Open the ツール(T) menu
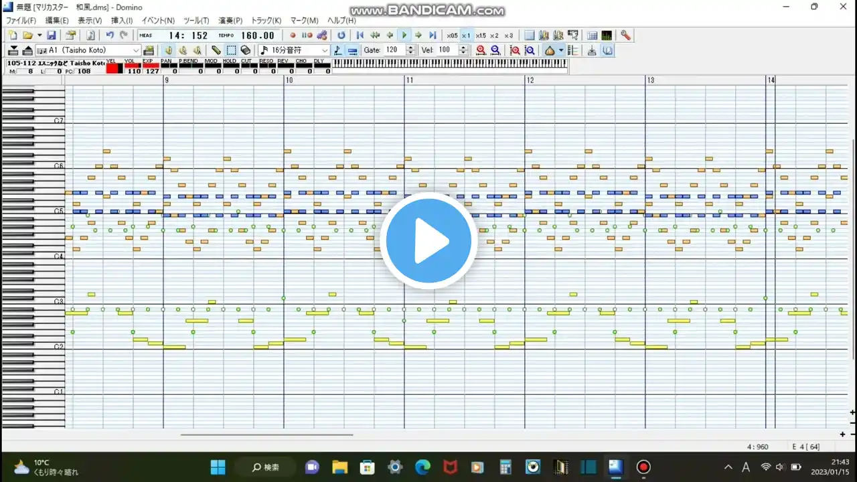Viewport: 857px width, 482px height. 196,21
